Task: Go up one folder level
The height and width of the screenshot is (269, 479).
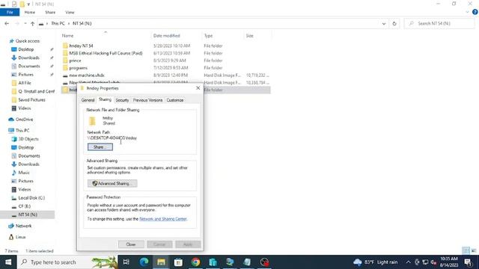Action: 32,23
